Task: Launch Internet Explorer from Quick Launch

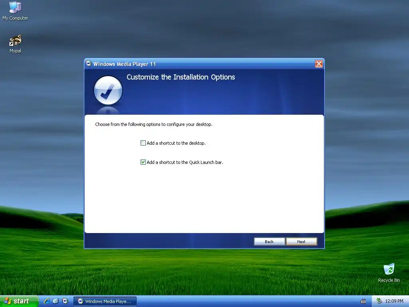Action: [x=47, y=301]
